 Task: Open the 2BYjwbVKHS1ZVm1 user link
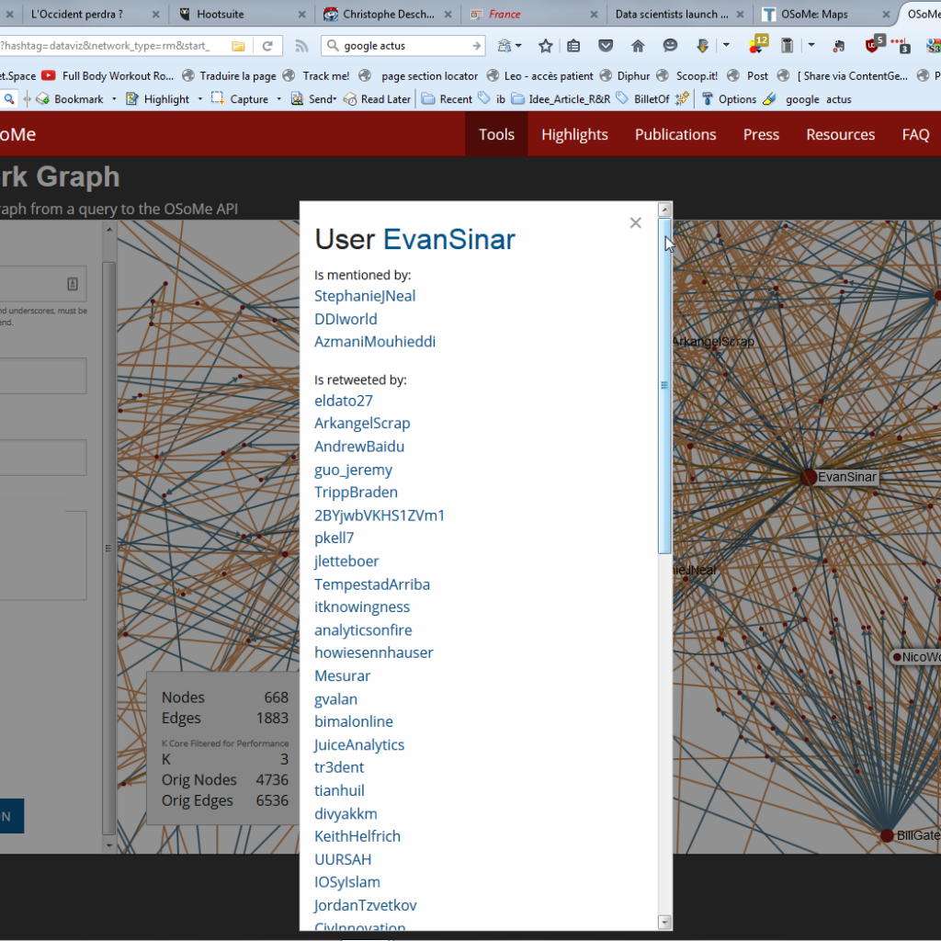(380, 516)
